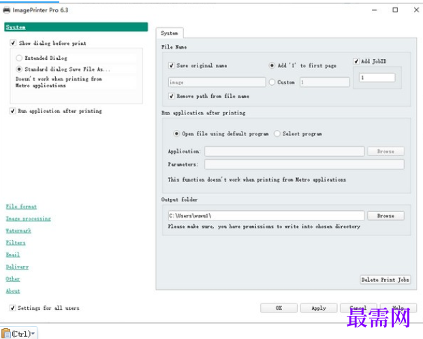The width and height of the screenshot is (423, 339).
Task: Click the Apply button
Action: pos(319,308)
